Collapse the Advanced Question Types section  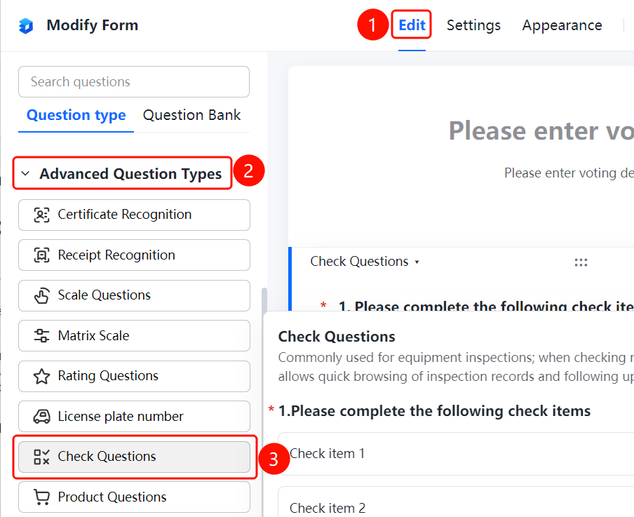point(25,173)
